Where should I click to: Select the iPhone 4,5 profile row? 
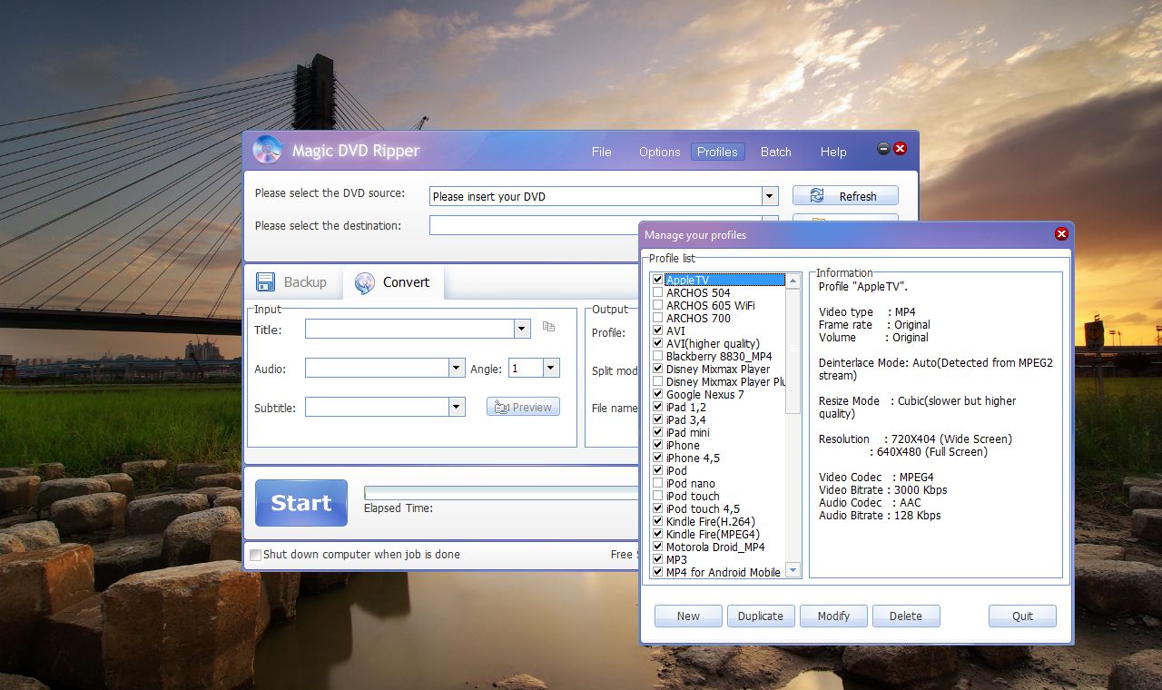[693, 458]
